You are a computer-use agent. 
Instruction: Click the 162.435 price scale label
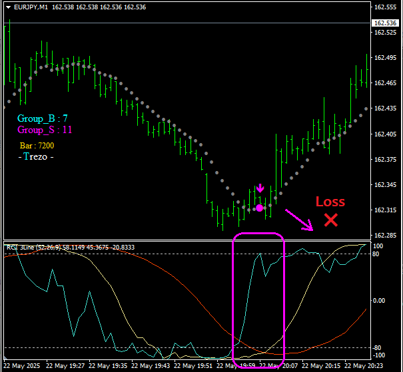click(385, 108)
